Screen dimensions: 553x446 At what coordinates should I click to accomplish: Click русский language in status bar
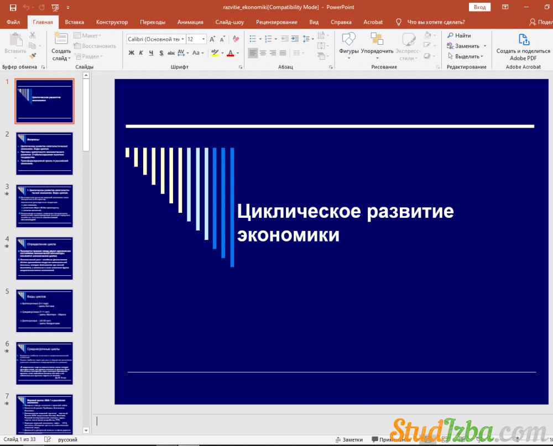(x=67, y=440)
